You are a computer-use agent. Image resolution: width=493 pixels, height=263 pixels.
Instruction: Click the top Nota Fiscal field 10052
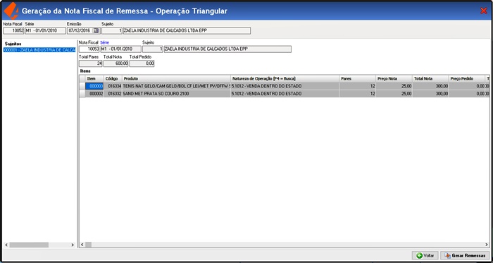13,30
